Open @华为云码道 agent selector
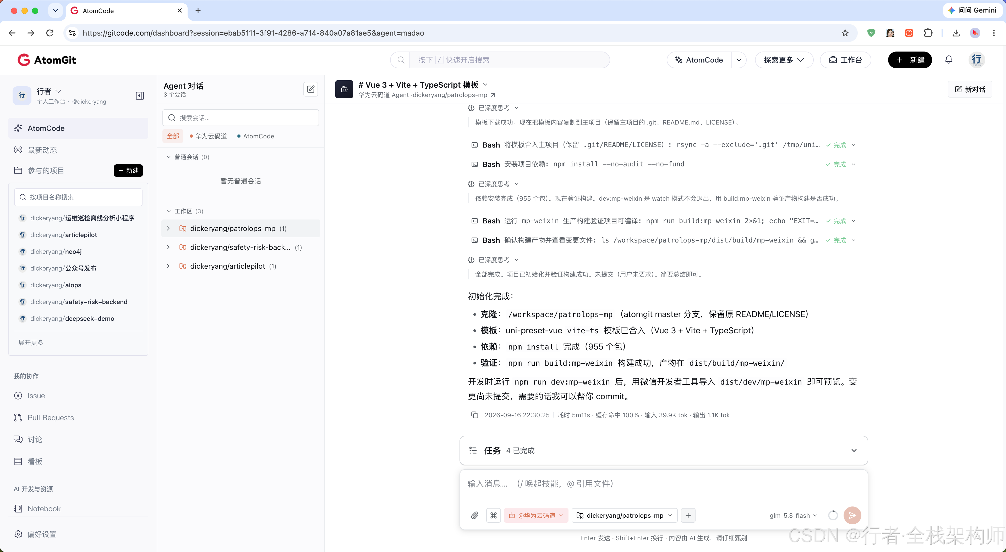This screenshot has height=552, width=1006. (536, 515)
